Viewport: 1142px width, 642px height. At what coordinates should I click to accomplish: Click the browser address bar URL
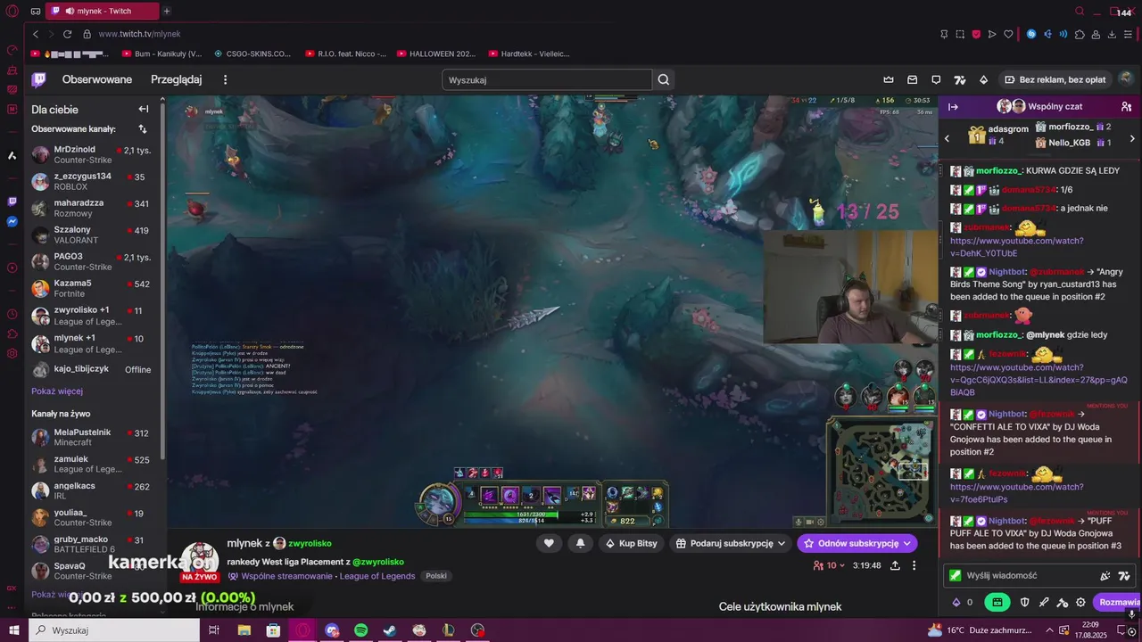(x=139, y=34)
